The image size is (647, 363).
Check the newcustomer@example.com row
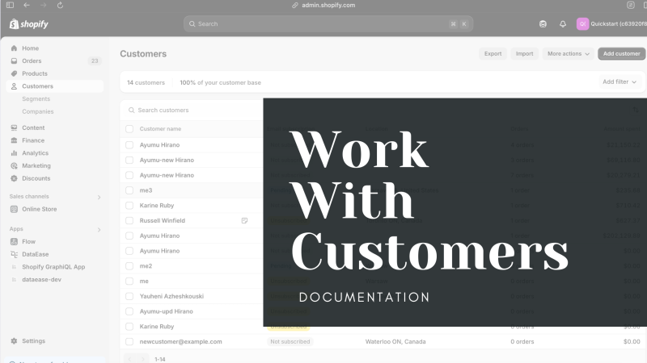[x=129, y=341]
